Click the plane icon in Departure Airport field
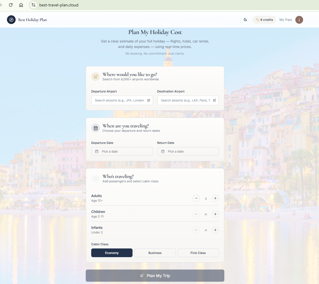This screenshot has height=284, width=319. pos(149,100)
